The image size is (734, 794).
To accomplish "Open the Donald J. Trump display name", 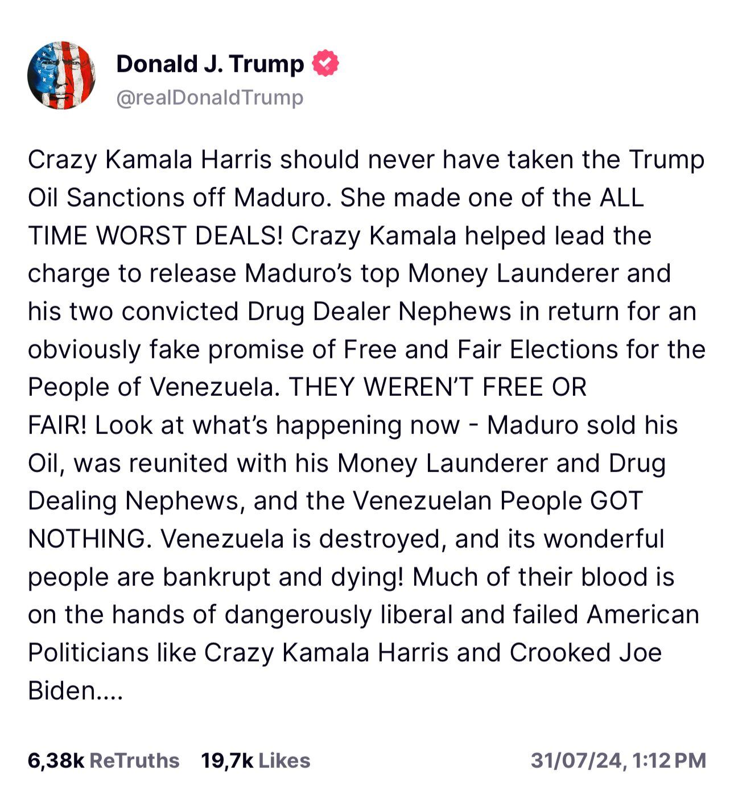I will point(210,64).
